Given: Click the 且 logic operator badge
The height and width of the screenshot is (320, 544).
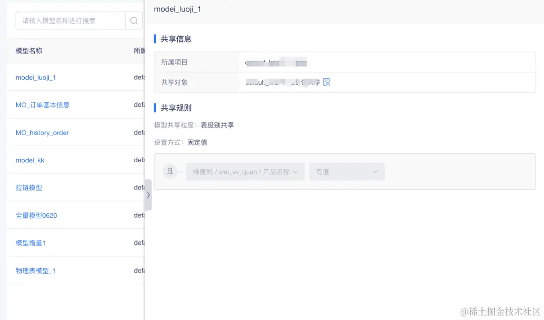Looking at the screenshot, I should 169,171.
